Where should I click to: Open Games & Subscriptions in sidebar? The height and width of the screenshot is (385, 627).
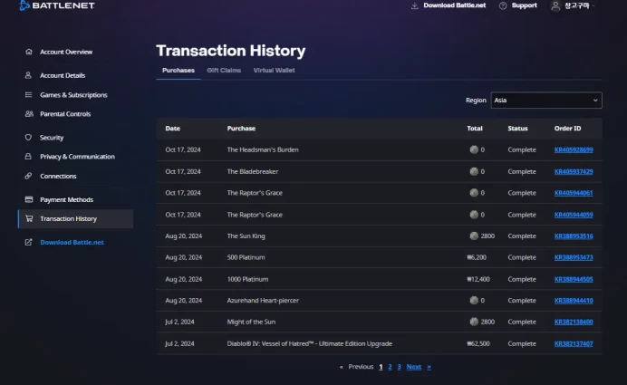(x=73, y=95)
